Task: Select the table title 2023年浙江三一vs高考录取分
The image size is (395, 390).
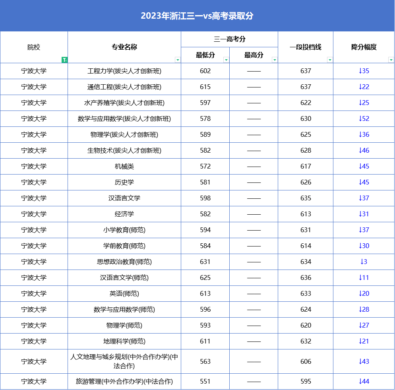Action: [197, 16]
